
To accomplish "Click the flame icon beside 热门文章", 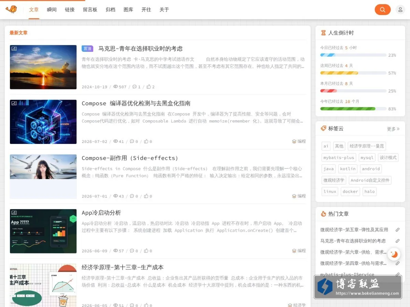I will [323, 214].
